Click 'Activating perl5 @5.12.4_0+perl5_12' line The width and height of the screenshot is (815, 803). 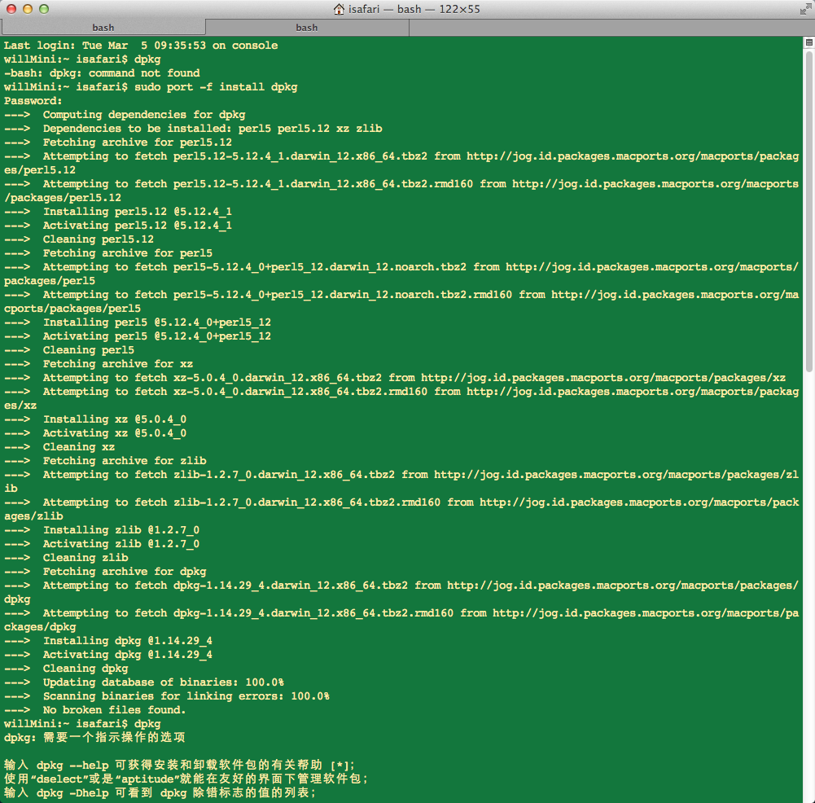click(x=138, y=336)
